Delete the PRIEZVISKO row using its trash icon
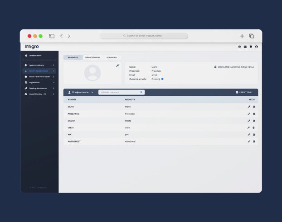This screenshot has height=222, width=282. tap(254, 114)
